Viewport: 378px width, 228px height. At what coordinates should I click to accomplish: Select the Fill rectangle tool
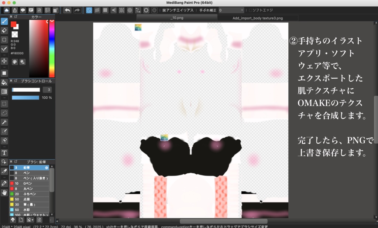pos(4,73)
